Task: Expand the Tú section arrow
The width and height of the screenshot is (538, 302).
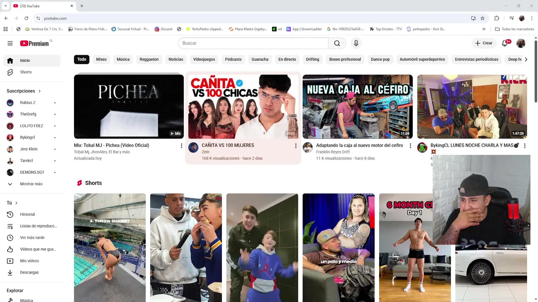Action: [16, 203]
